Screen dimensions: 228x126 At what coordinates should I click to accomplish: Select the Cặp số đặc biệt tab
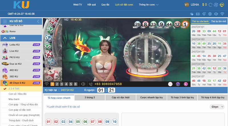[x=121, y=98]
